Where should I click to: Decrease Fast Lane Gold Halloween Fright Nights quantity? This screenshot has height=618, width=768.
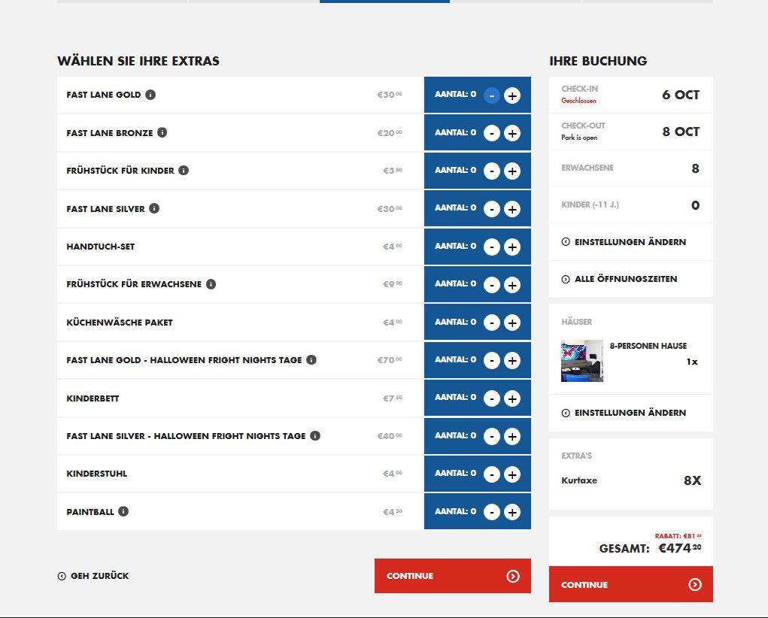(492, 360)
